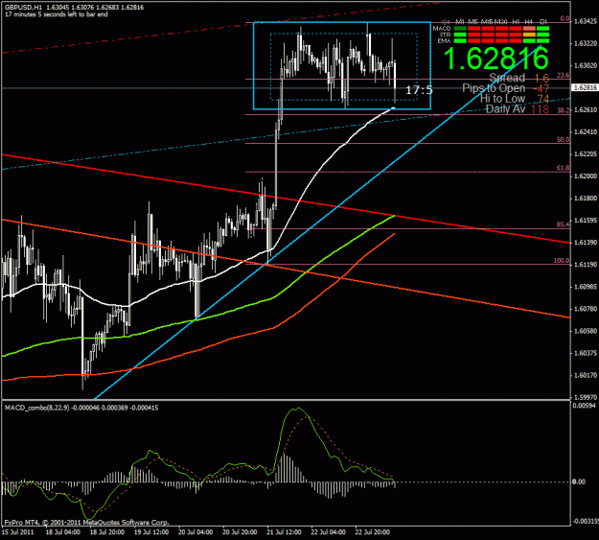Click the 50.0 Fibonacci level label
Viewport: 599px width, 540px height.
click(x=564, y=140)
